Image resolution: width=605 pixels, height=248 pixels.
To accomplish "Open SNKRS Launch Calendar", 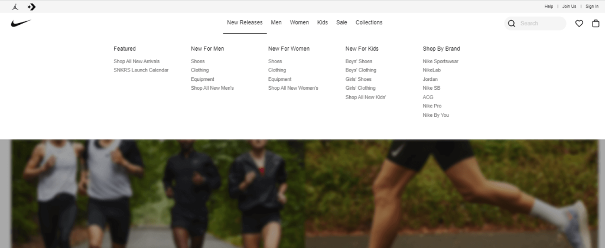I will pyautogui.click(x=141, y=70).
